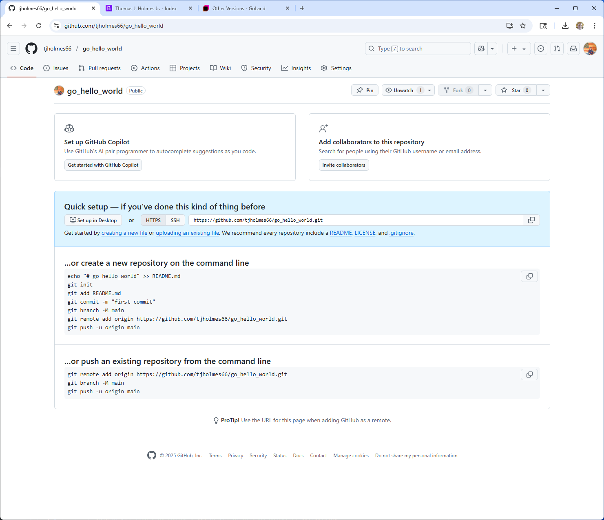This screenshot has height=520, width=604.
Task: Open the footer Contact link
Action: pos(319,456)
